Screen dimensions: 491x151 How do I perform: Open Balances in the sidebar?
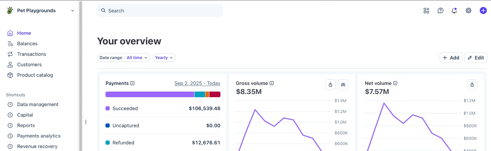[x=27, y=44]
